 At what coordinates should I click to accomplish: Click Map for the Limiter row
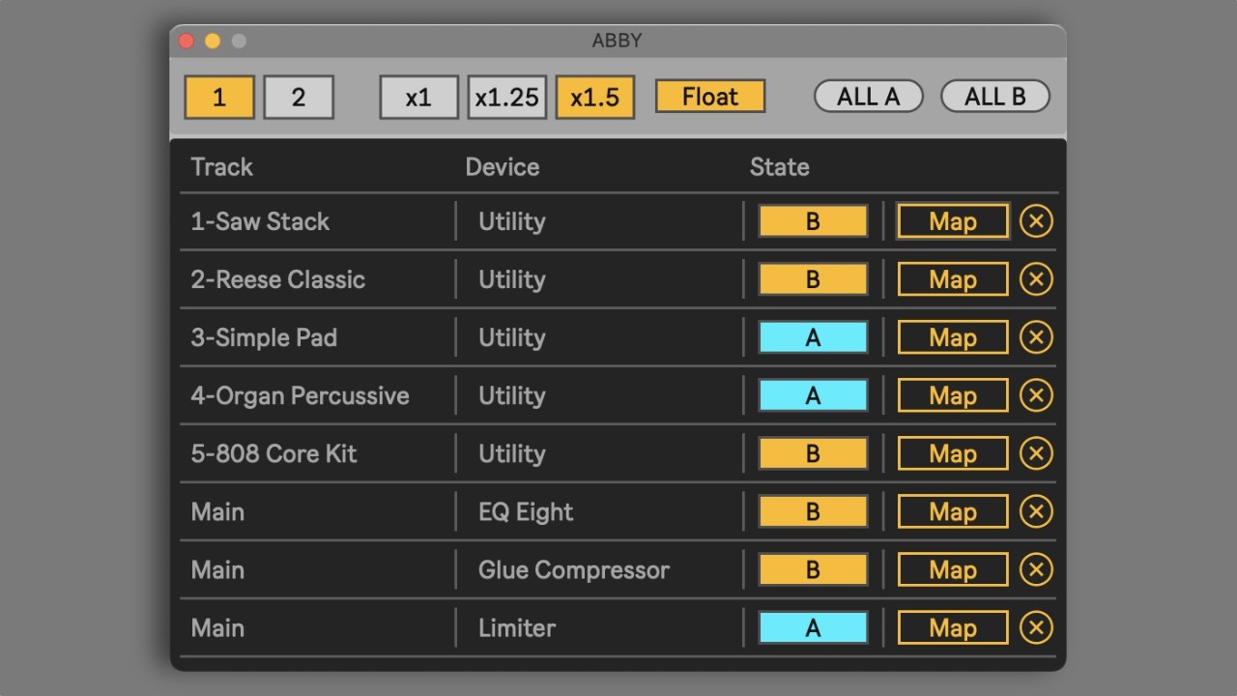(953, 627)
